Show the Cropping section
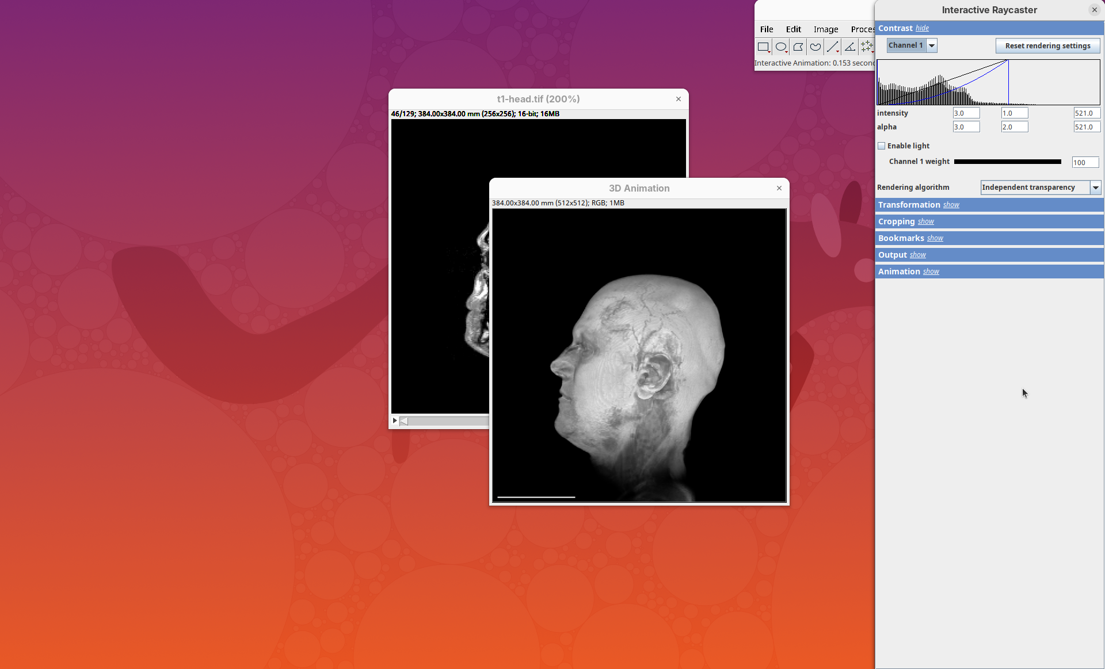This screenshot has height=669, width=1105. pos(925,222)
